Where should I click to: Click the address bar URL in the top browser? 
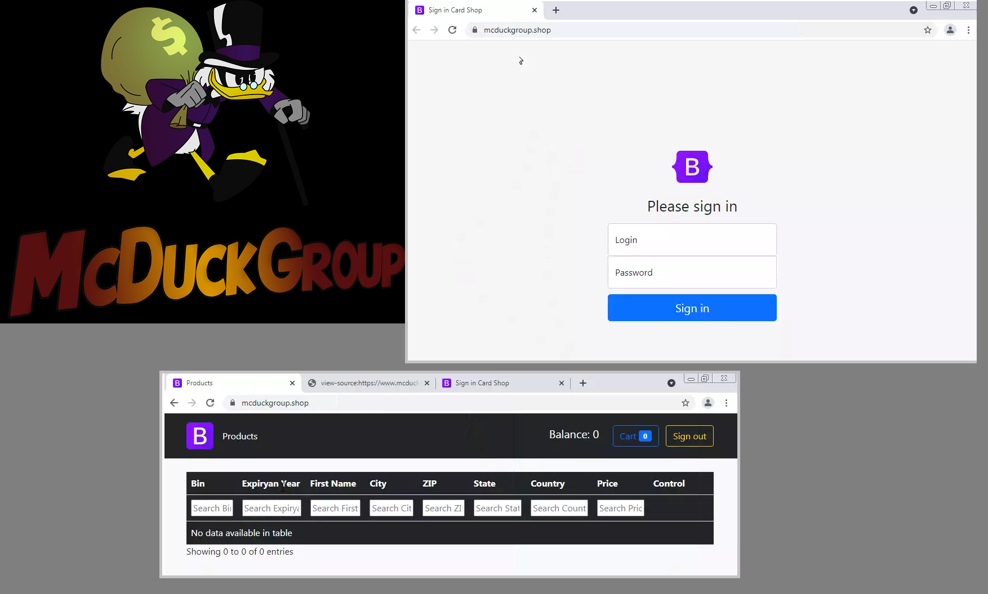point(517,30)
